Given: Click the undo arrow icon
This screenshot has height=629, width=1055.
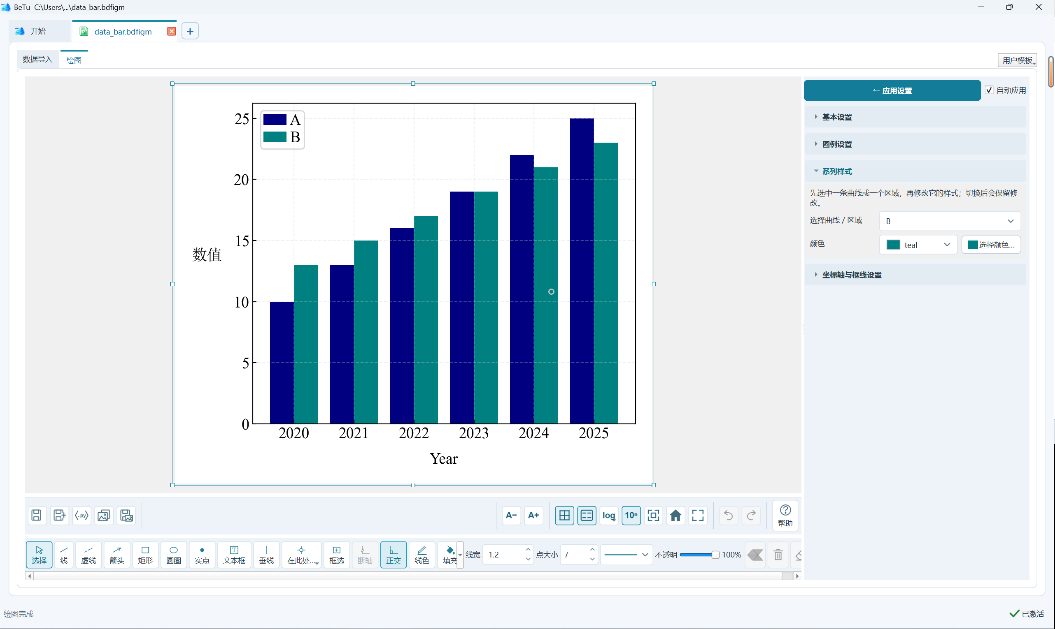Looking at the screenshot, I should point(728,516).
